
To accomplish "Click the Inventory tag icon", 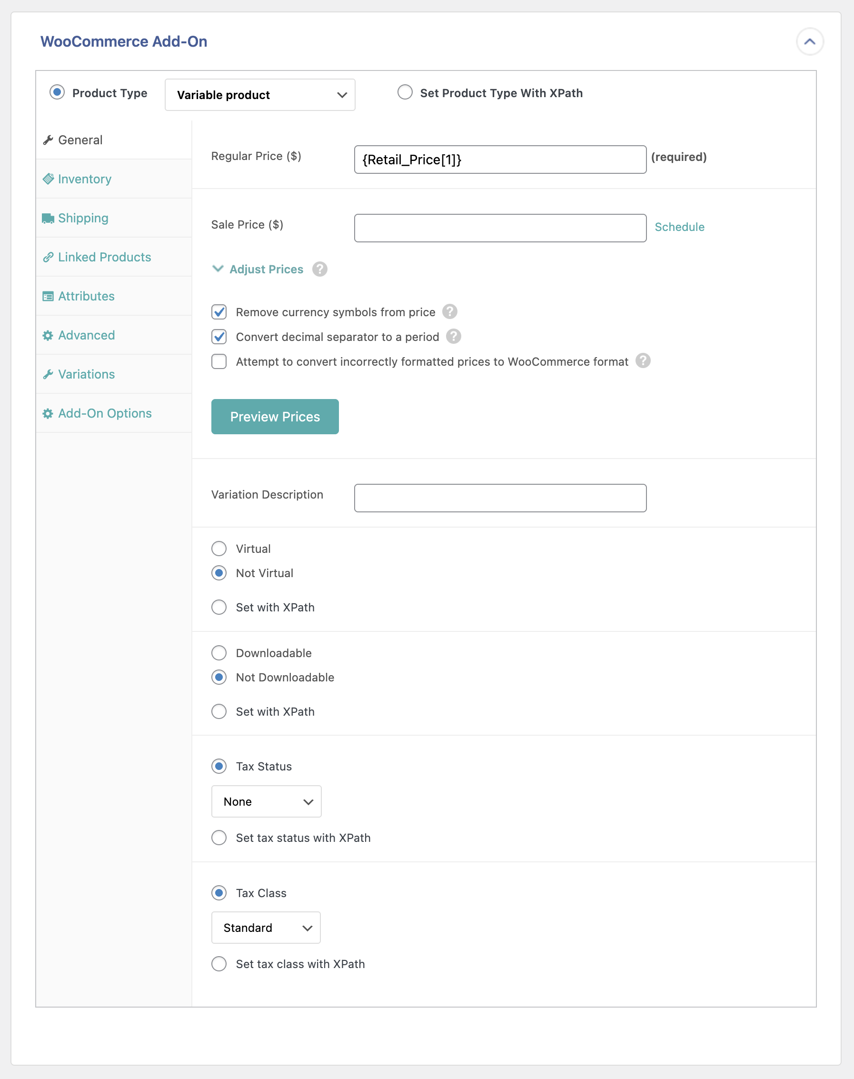I will 48,179.
